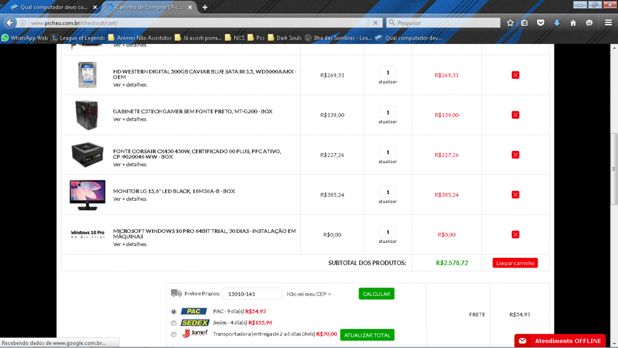Open a new tab with plus icon
This screenshot has width=618, height=348.
tap(205, 7)
